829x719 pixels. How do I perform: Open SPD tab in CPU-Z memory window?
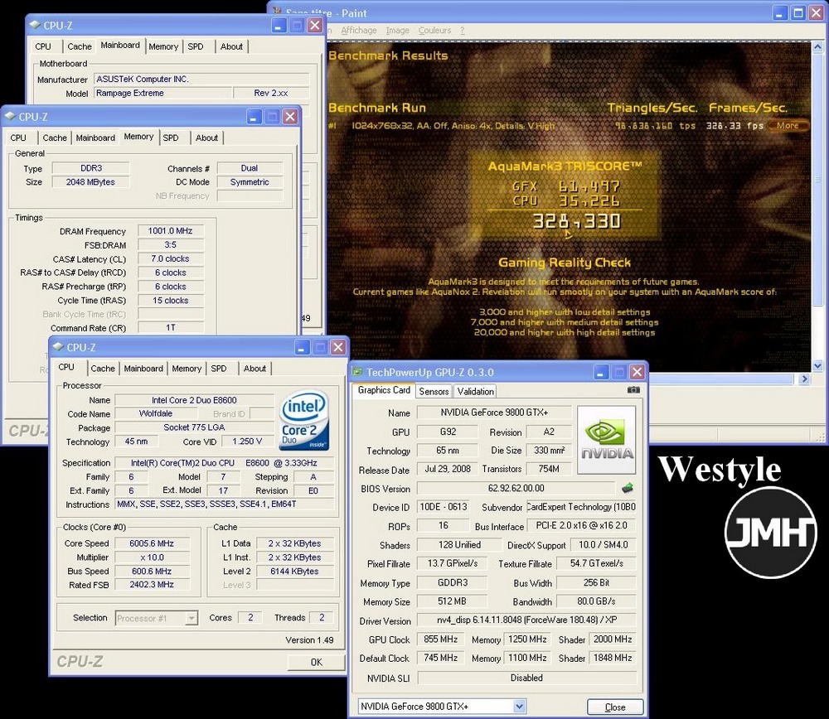coord(170,138)
